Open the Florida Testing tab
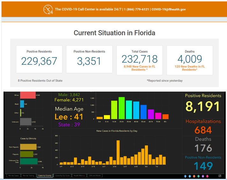This screenshot has width=227, height=180. tap(29, 176)
